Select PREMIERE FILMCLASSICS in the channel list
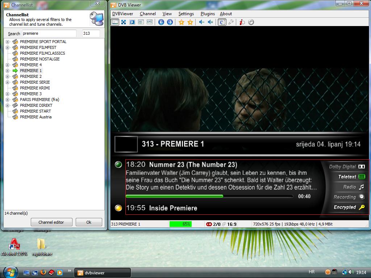 [x=42, y=53]
